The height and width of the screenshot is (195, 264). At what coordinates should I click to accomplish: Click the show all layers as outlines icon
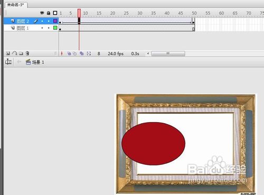(x=55, y=13)
